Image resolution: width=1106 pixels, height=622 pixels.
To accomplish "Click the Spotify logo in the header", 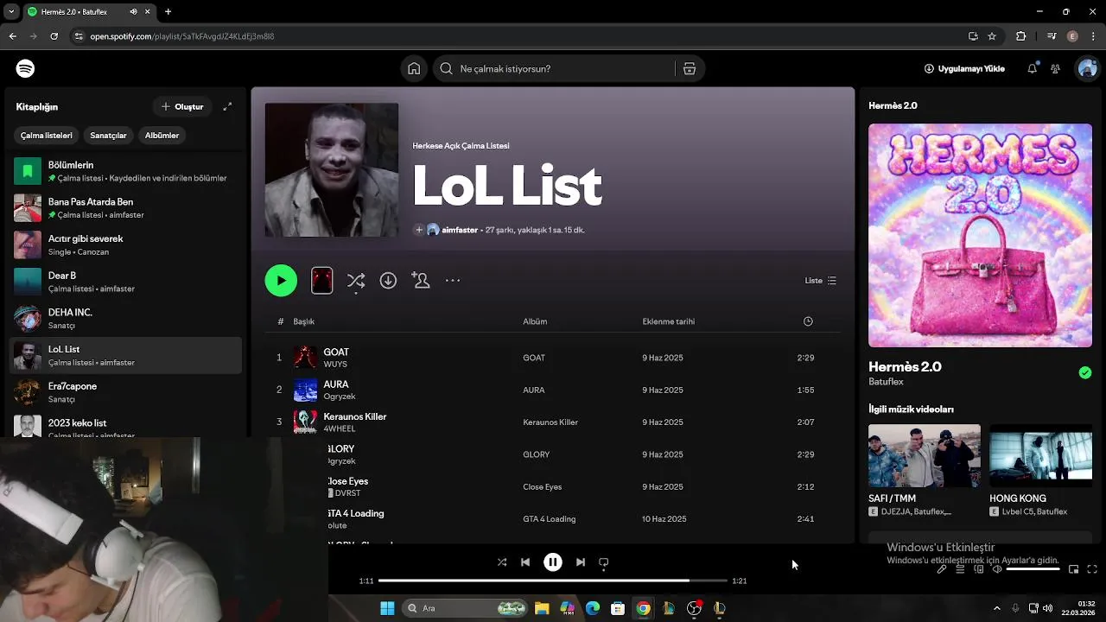I will pos(25,68).
